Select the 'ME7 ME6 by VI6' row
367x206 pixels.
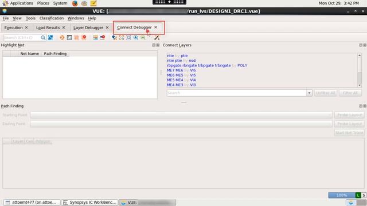pyautogui.click(x=181, y=70)
